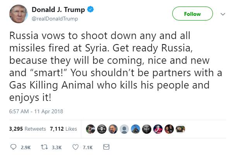
Task: Click the first liker avatar in the row
Action: [x=90, y=129]
